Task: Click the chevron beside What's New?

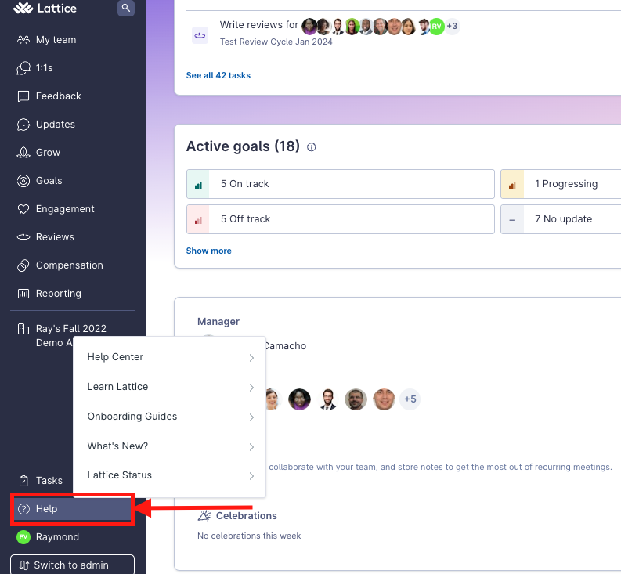Action: click(x=251, y=447)
